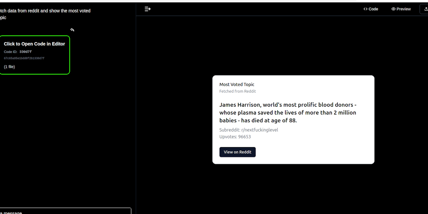This screenshot has width=428, height=214.
Task: Click the reply arrow icon under the prompt
Action: 72,30
